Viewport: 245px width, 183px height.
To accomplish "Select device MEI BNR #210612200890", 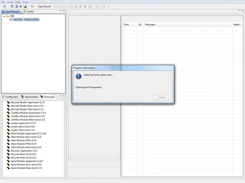I will pyautogui.click(x=25, y=20).
